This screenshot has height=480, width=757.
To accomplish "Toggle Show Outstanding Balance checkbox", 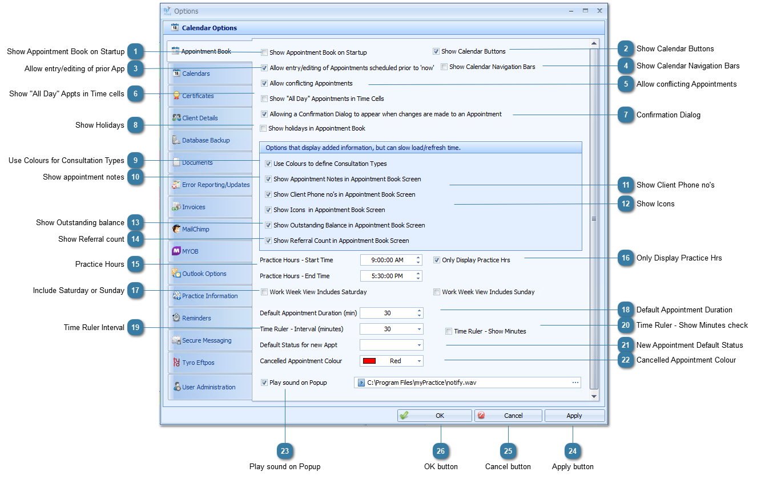I will pos(268,225).
